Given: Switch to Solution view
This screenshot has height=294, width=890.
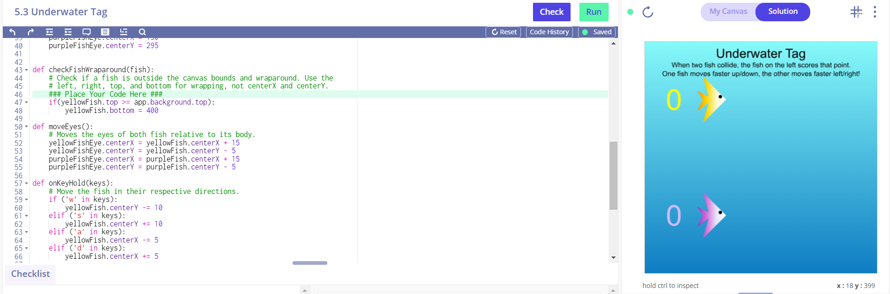Looking at the screenshot, I should point(783,12).
